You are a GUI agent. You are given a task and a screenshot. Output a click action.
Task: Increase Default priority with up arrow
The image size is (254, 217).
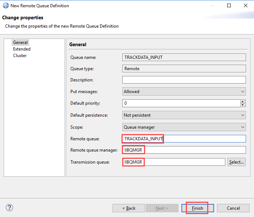(243, 102)
